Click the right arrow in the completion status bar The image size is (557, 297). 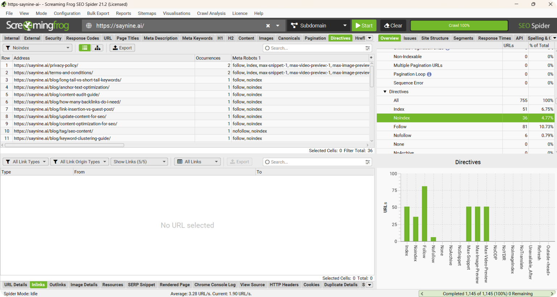(552, 294)
